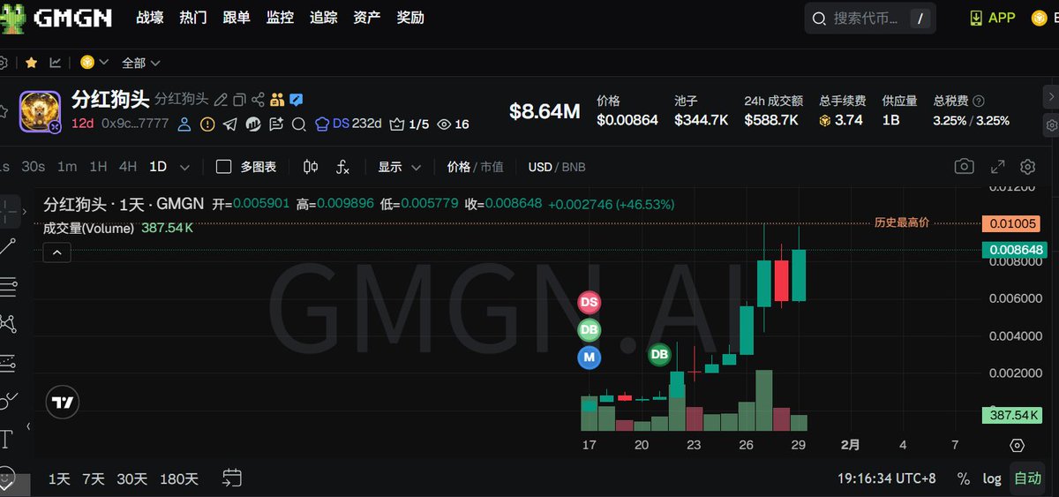Focus the 搜索代币 search field

(x=869, y=19)
